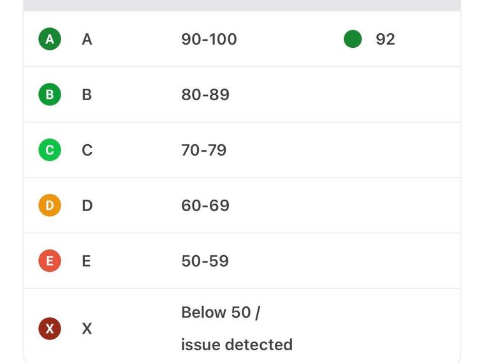Click the red E grade badge
This screenshot has width=484, height=363.
[x=50, y=261]
